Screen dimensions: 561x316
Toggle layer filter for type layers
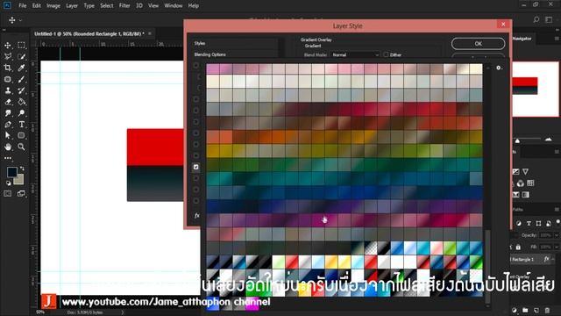pos(529,223)
